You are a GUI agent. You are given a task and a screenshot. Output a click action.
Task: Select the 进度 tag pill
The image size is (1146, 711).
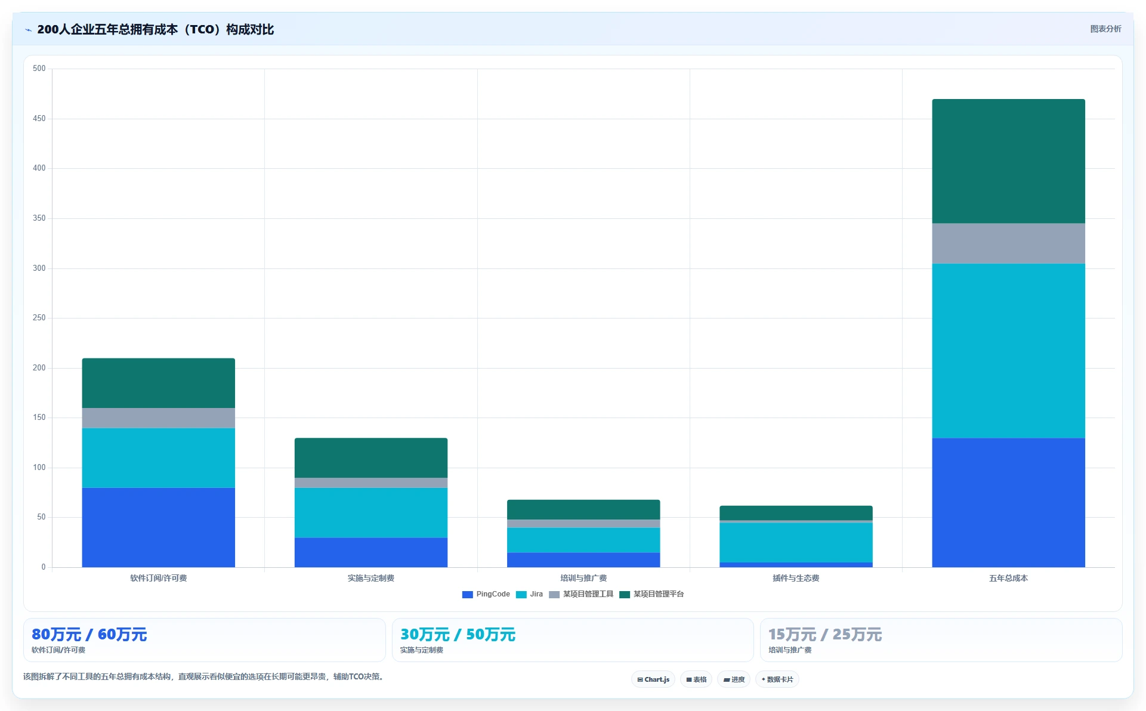coord(734,679)
